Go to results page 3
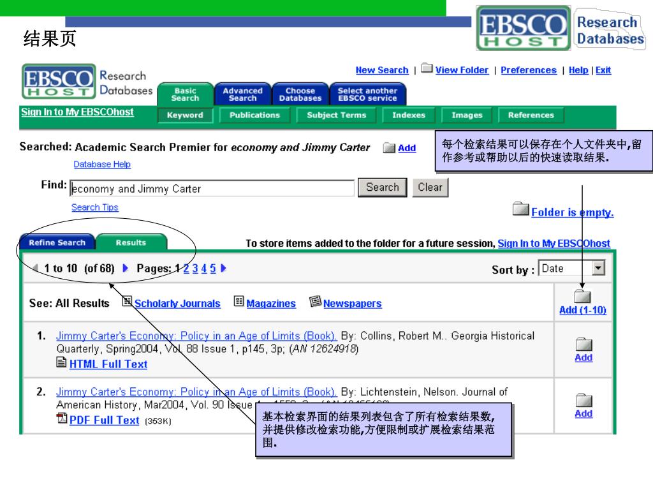This screenshot has height=490, width=653. point(195,269)
